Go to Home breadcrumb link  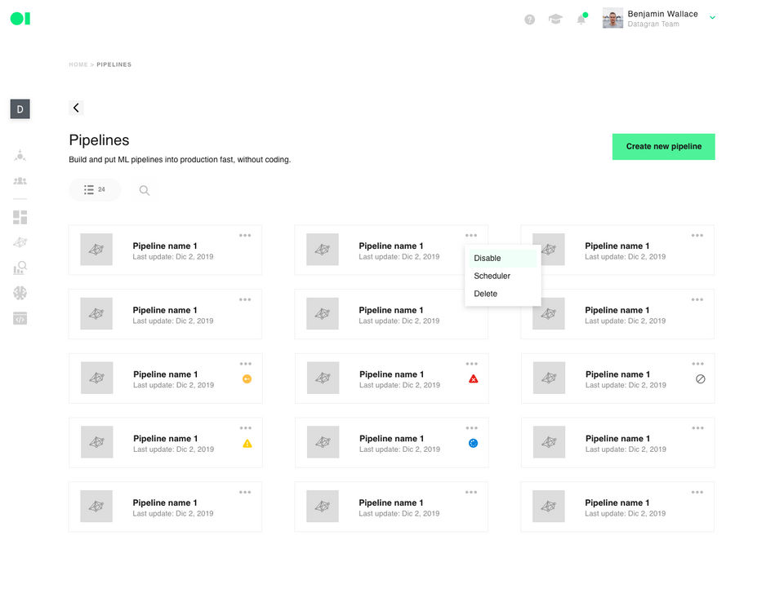(x=78, y=64)
